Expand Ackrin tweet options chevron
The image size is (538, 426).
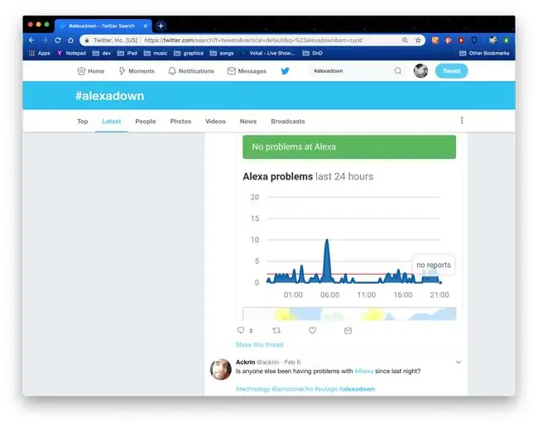coord(459,361)
